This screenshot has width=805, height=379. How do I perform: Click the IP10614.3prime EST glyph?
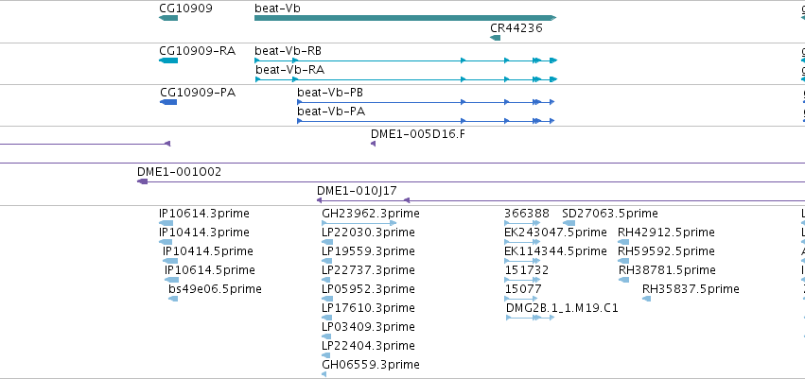point(166,223)
